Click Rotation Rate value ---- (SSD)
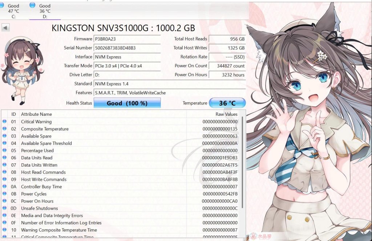This screenshot has height=241, width=372. click(x=227, y=57)
